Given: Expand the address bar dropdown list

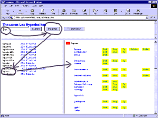Looking at the screenshot, I should 147,17.
